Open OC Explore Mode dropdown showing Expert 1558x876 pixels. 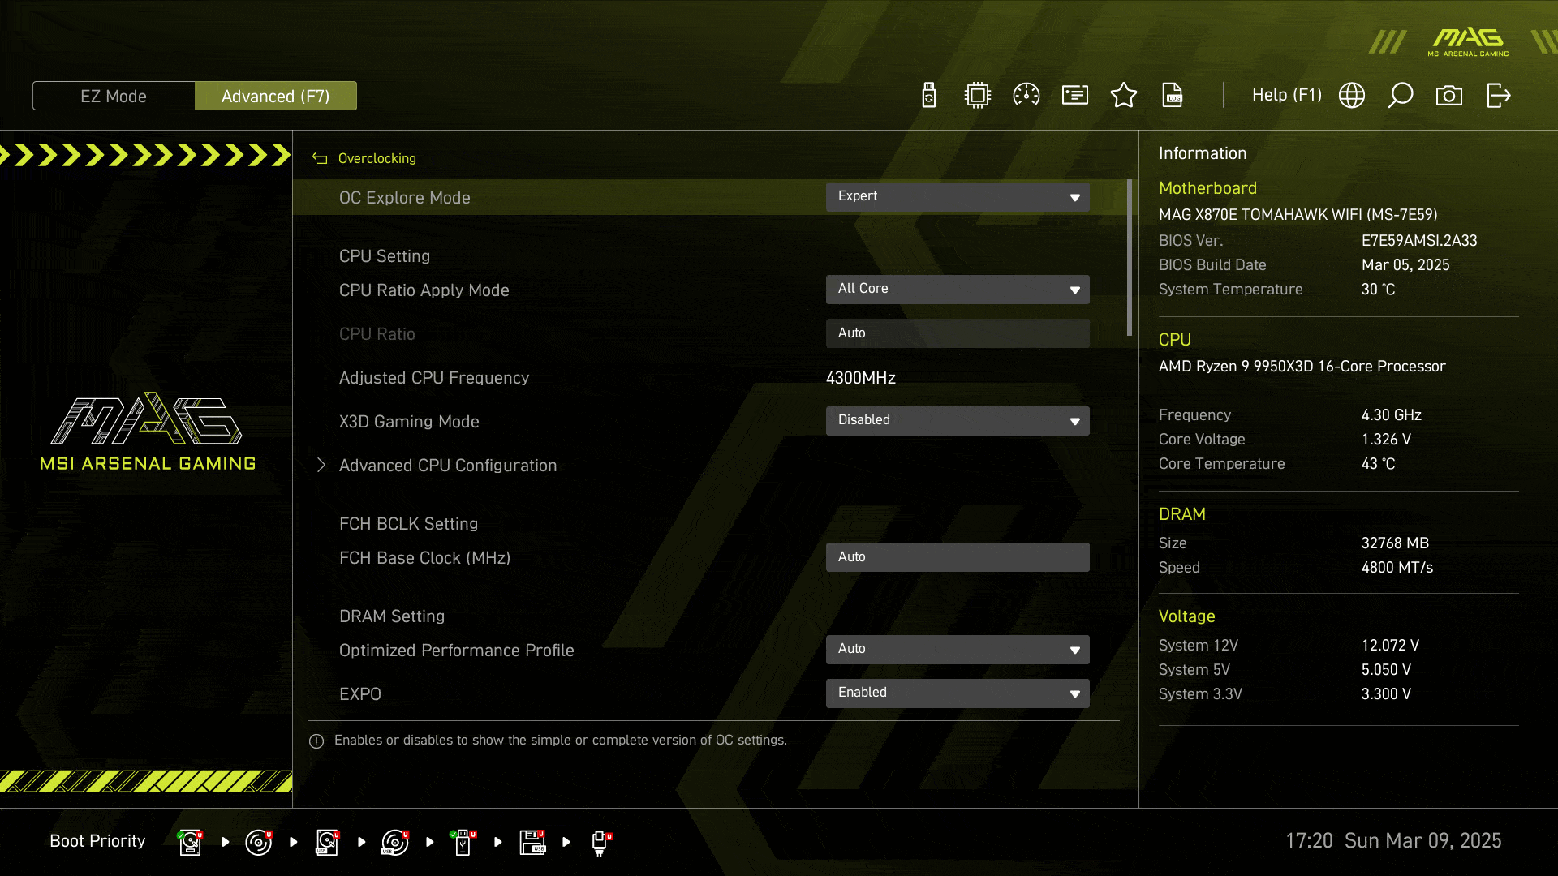tap(958, 197)
